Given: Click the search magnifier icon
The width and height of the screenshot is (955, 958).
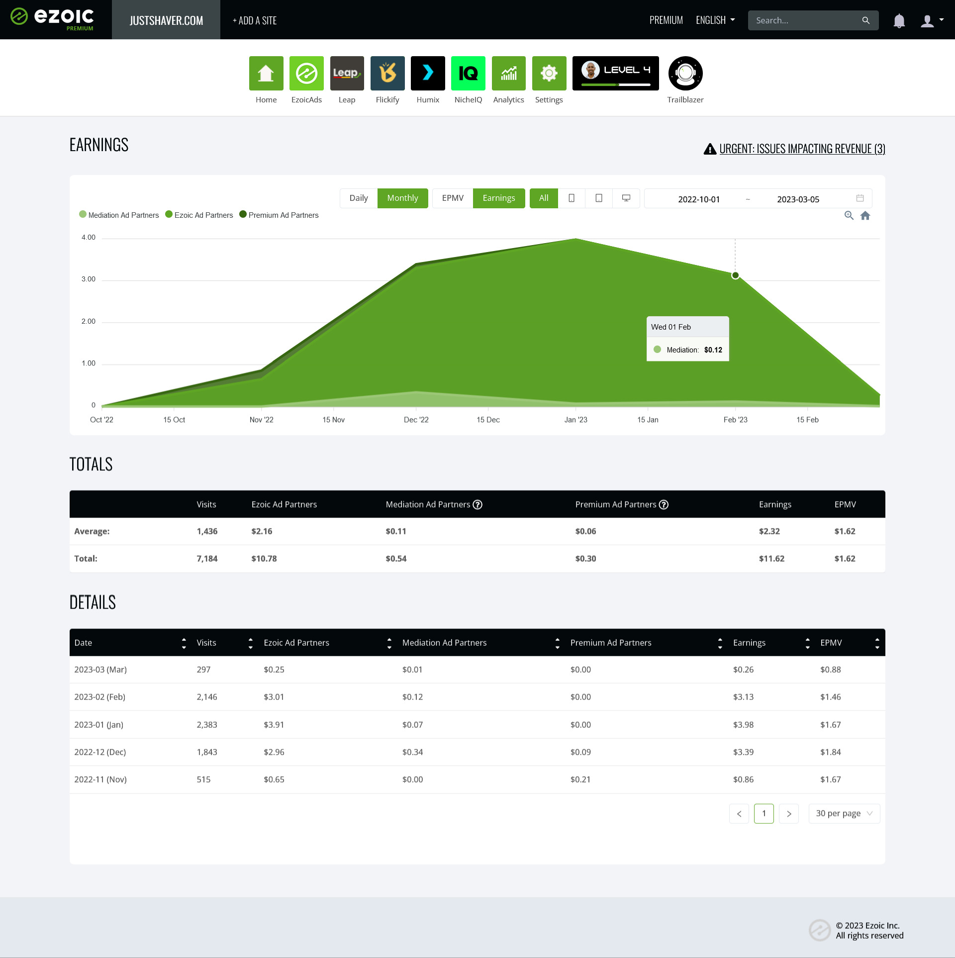Looking at the screenshot, I should [866, 20].
